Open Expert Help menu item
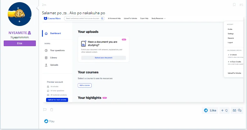The height and width of the screenshot is (130, 247). (x=144, y=18)
